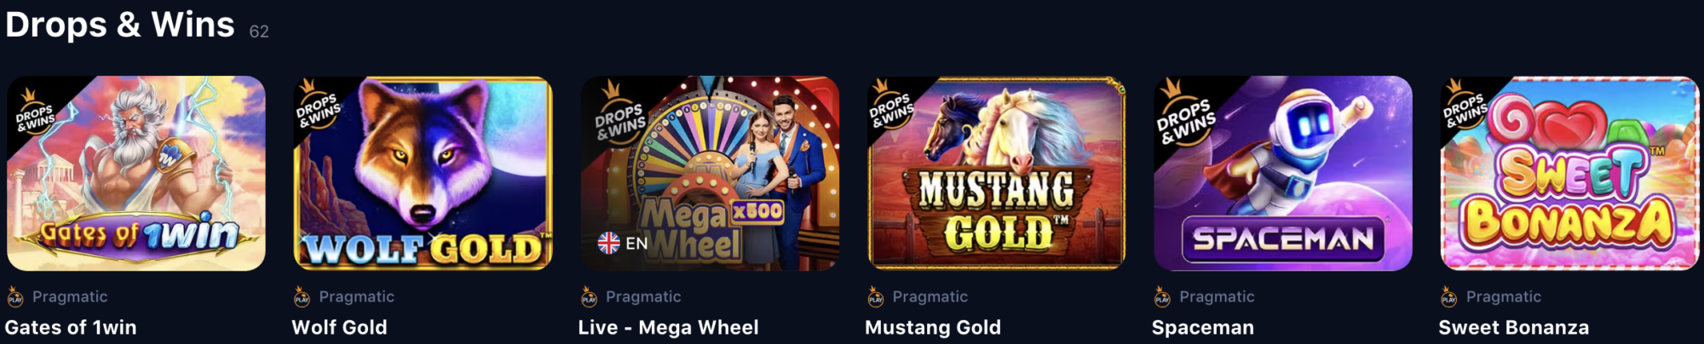Click the UK flag EN icon on Mega Wheel

623,244
